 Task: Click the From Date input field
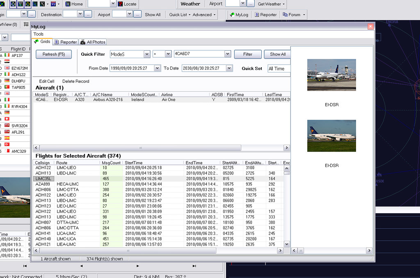tap(132, 68)
